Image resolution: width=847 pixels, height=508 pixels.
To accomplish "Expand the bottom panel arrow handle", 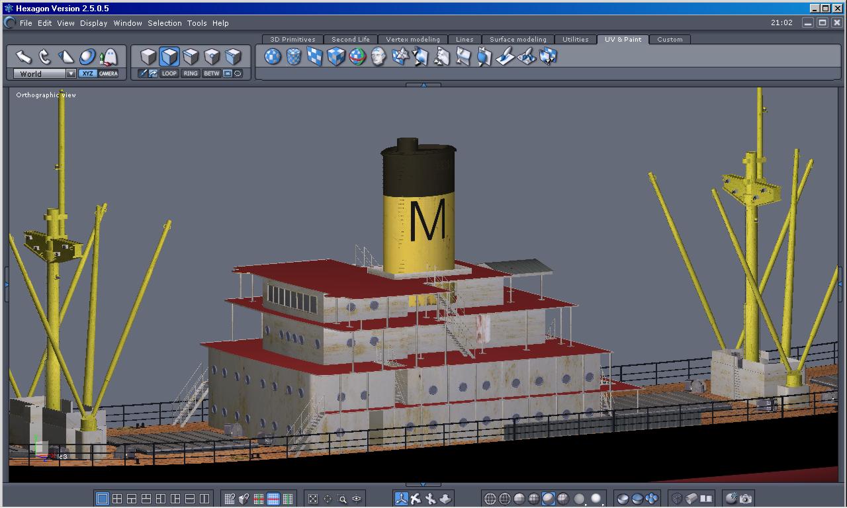I will click(423, 485).
